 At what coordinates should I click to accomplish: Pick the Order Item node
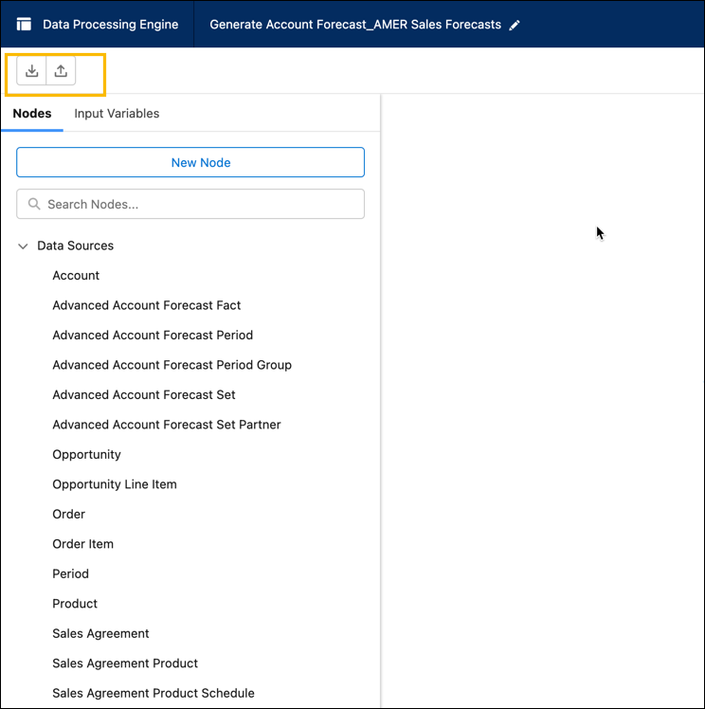82,544
